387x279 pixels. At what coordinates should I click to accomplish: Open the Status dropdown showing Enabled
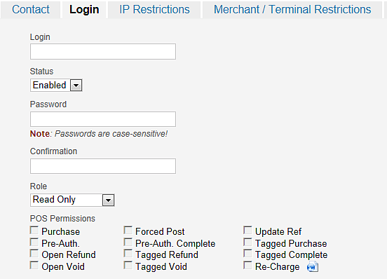click(x=56, y=85)
